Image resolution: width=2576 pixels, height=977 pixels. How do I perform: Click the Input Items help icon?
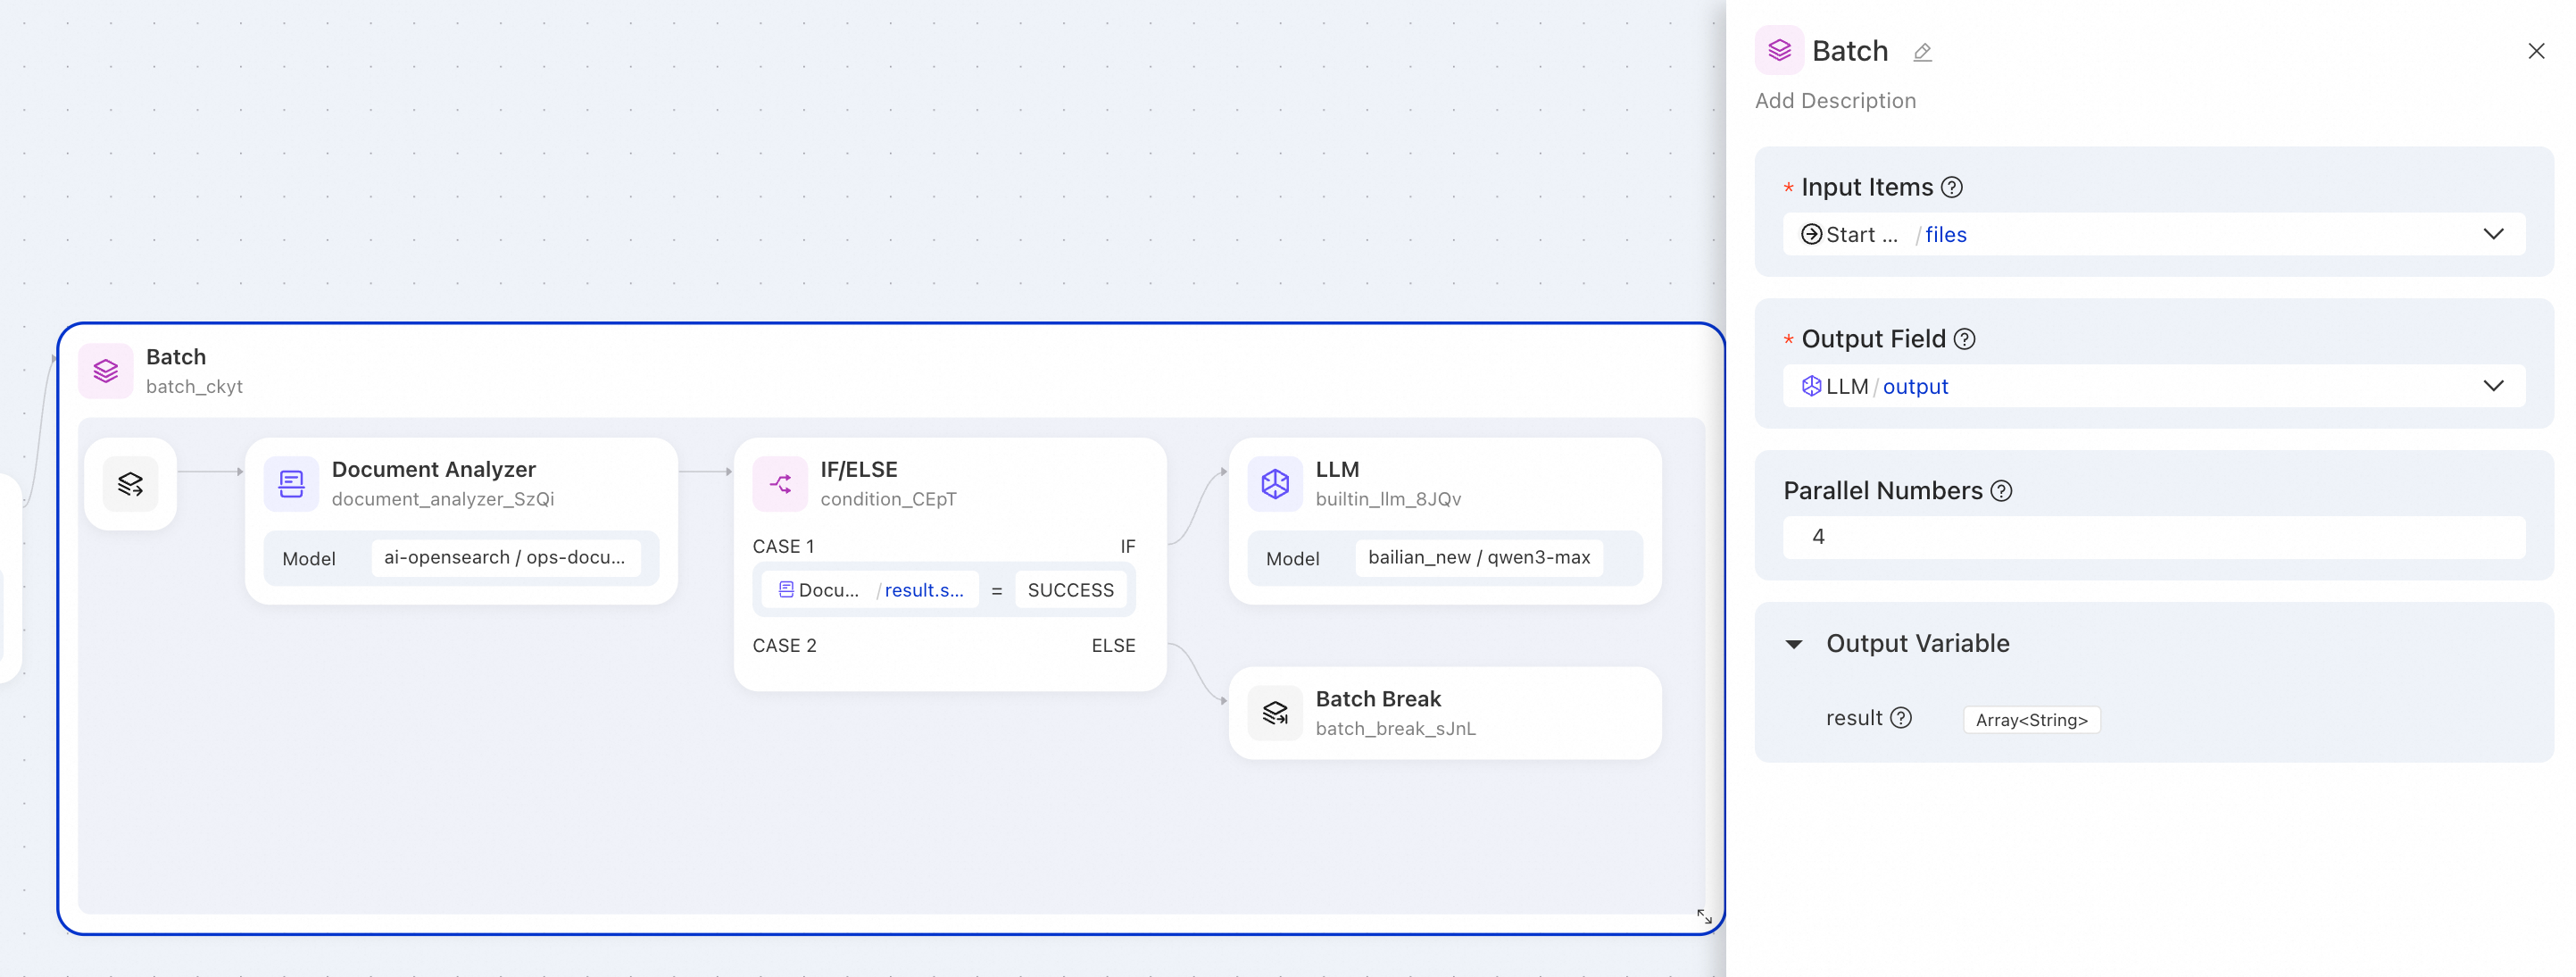click(x=1952, y=188)
